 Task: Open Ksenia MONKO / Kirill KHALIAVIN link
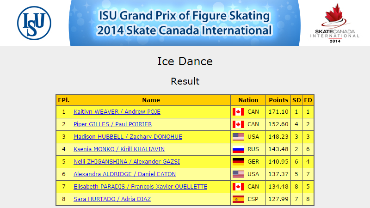click(x=119, y=149)
